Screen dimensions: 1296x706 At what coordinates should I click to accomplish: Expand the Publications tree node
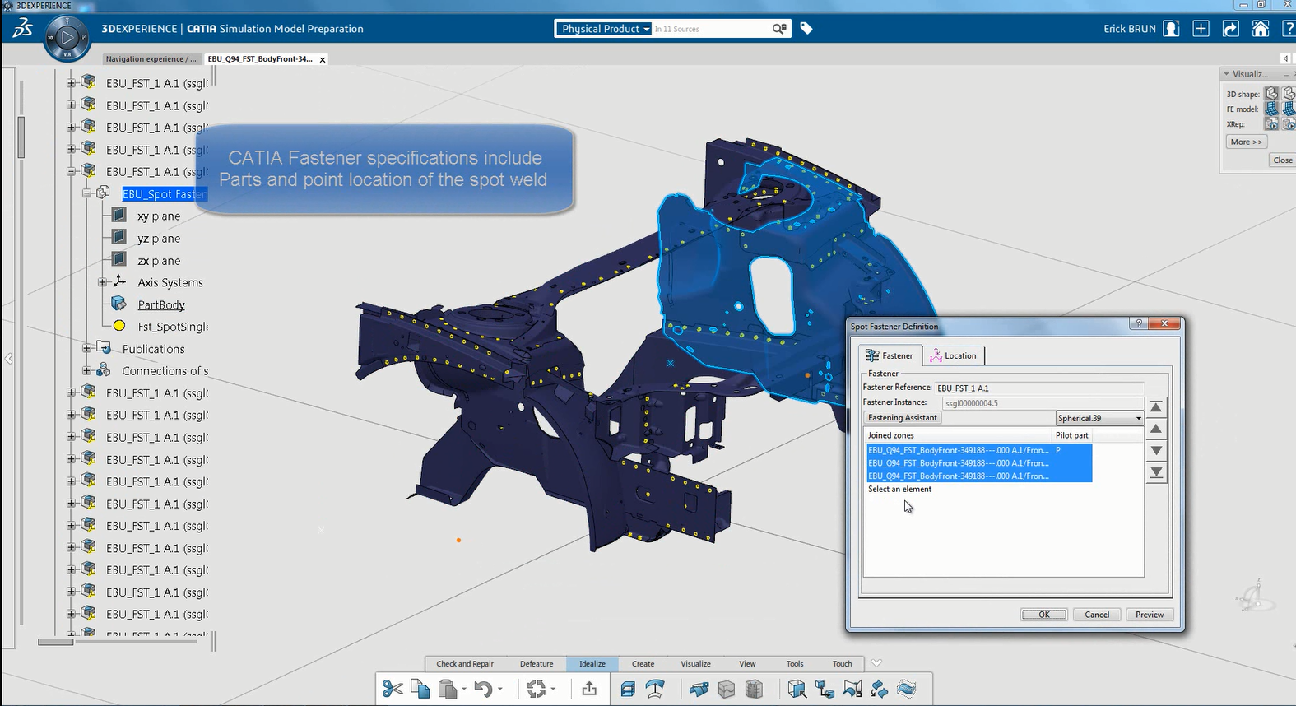pyautogui.click(x=87, y=349)
